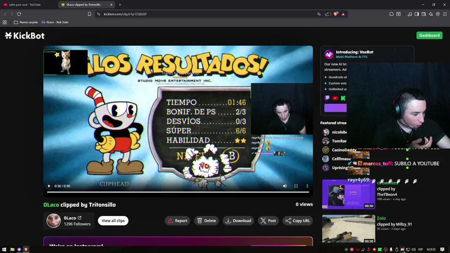Open the apps grid in bookmarks bar
This screenshot has width=450, height=253.
[x=5, y=22]
